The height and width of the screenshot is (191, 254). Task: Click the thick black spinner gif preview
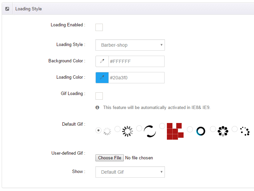tap(128, 131)
